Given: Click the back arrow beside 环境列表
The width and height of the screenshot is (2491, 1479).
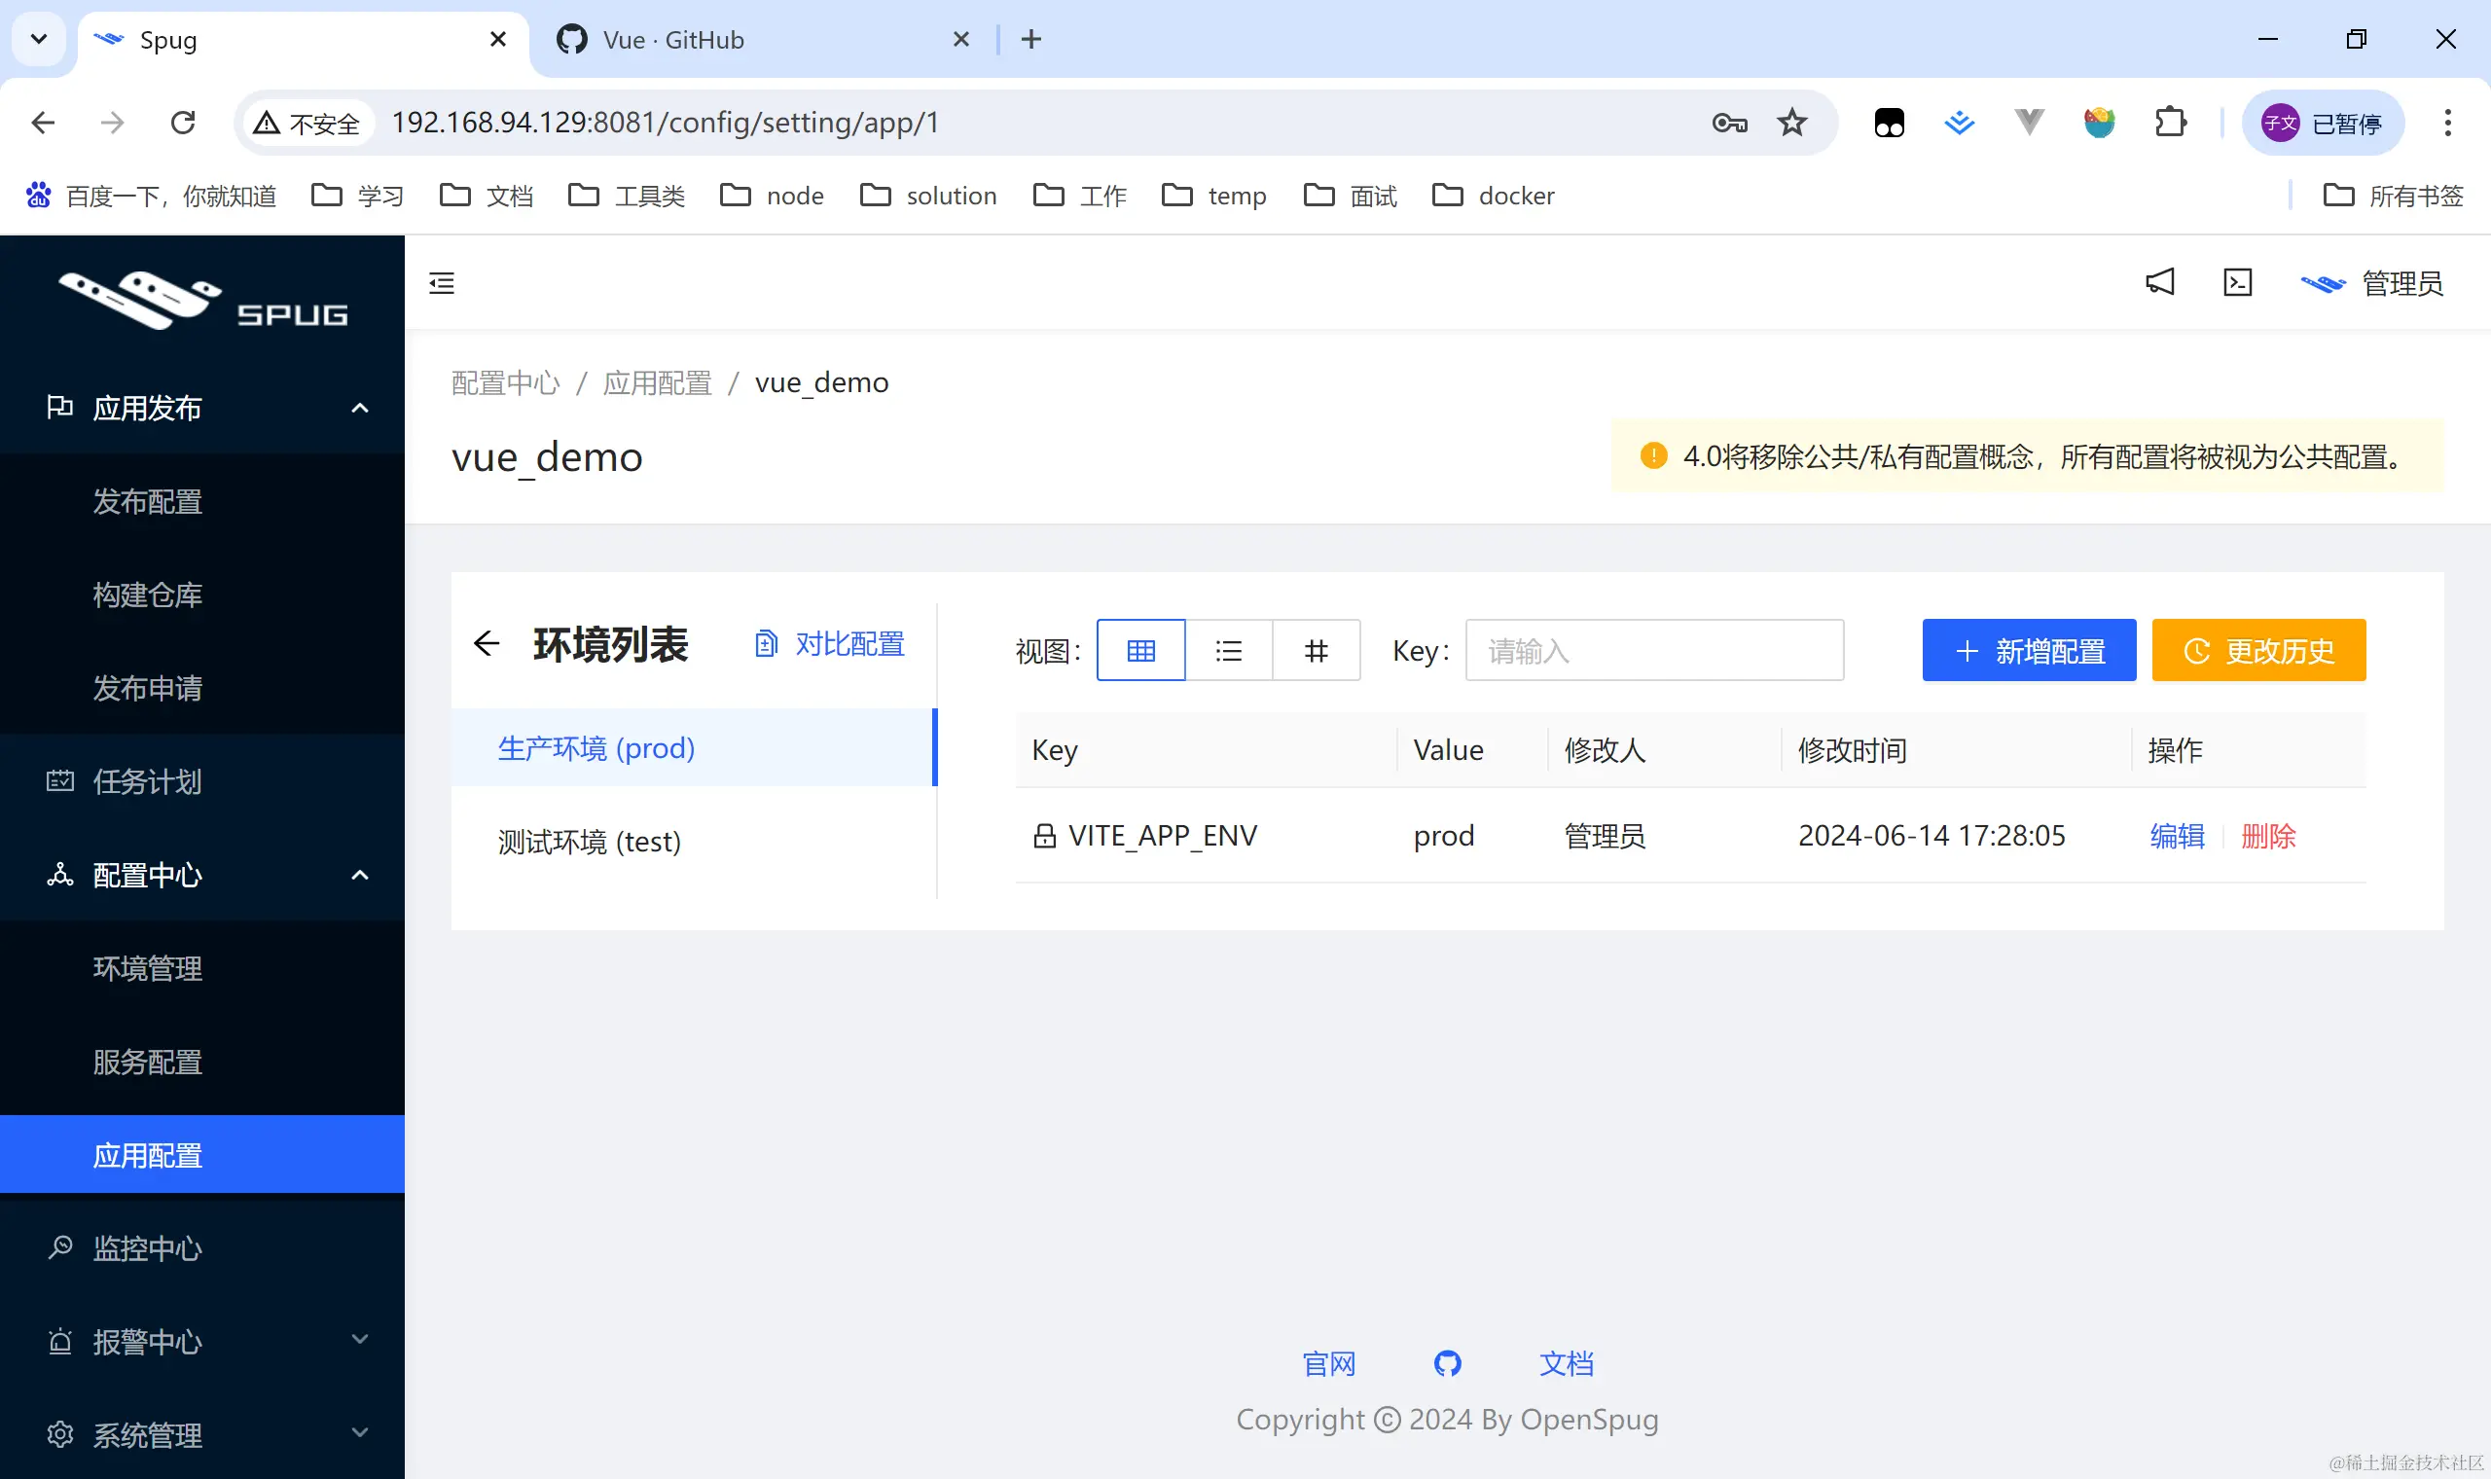Looking at the screenshot, I should click(487, 644).
